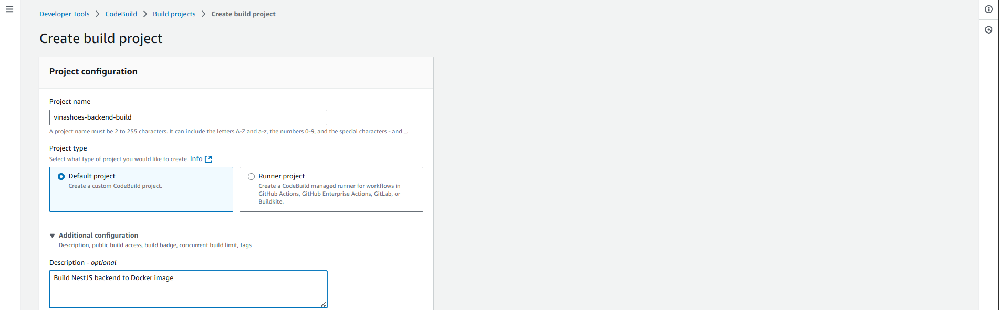
Task: Open the info help panel icon
Action: tap(988, 9)
